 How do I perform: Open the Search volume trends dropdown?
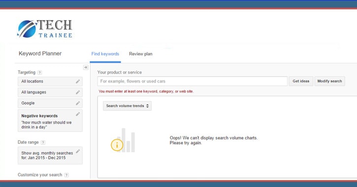coord(127,106)
